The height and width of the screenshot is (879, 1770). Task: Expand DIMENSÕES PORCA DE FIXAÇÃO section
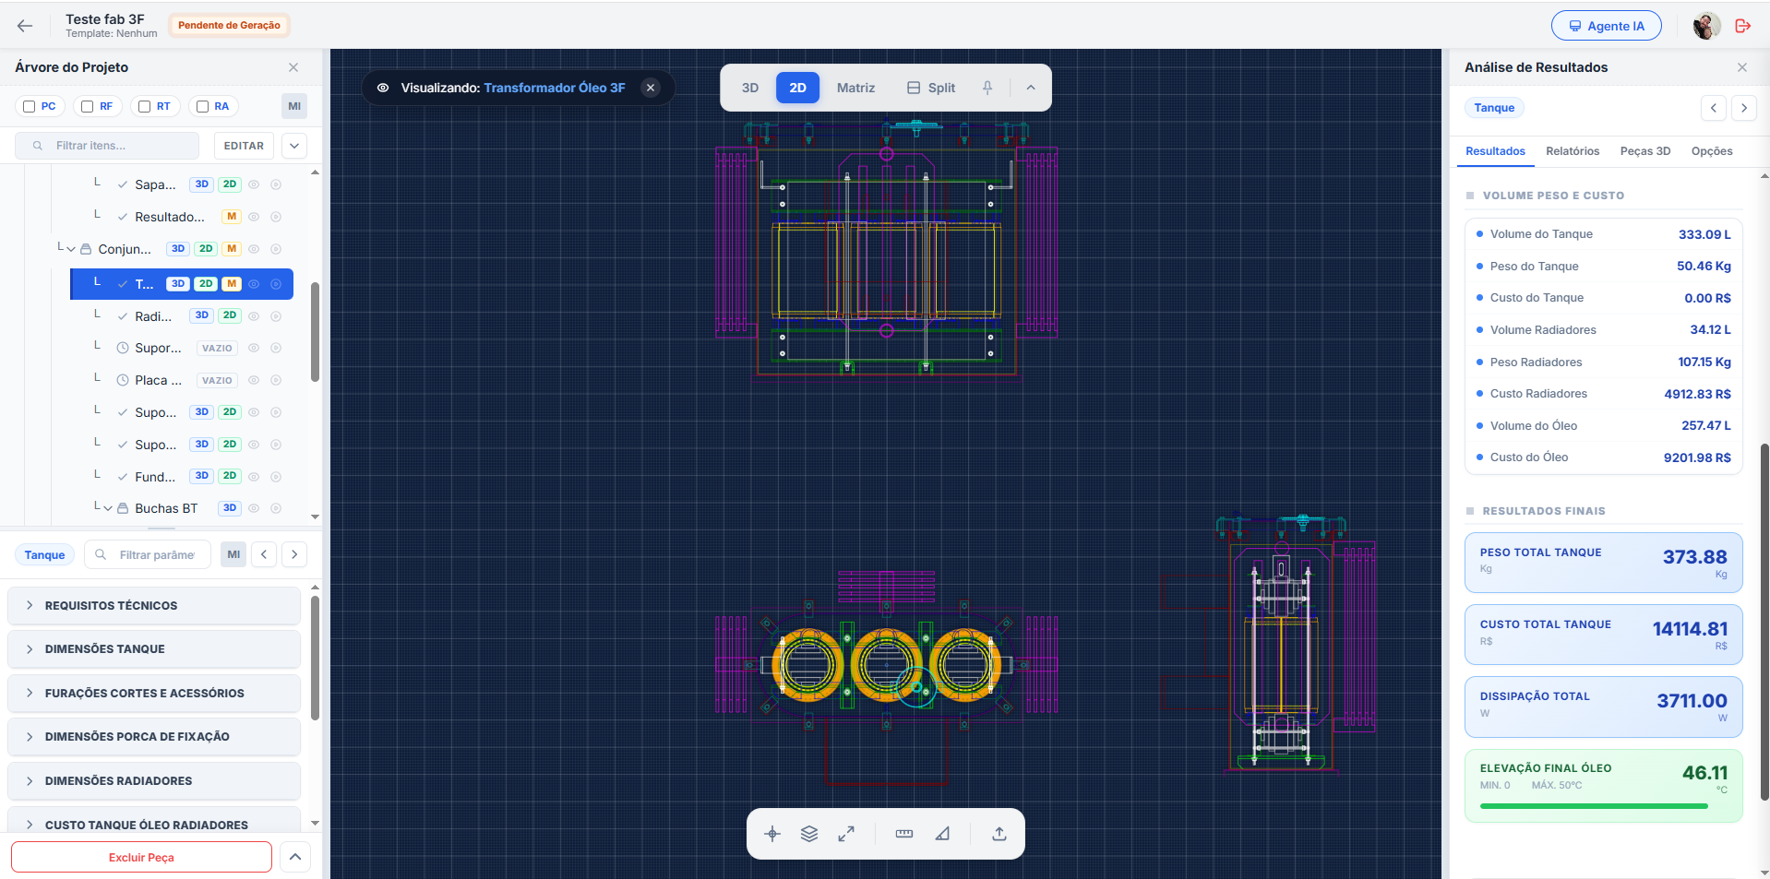coord(154,737)
